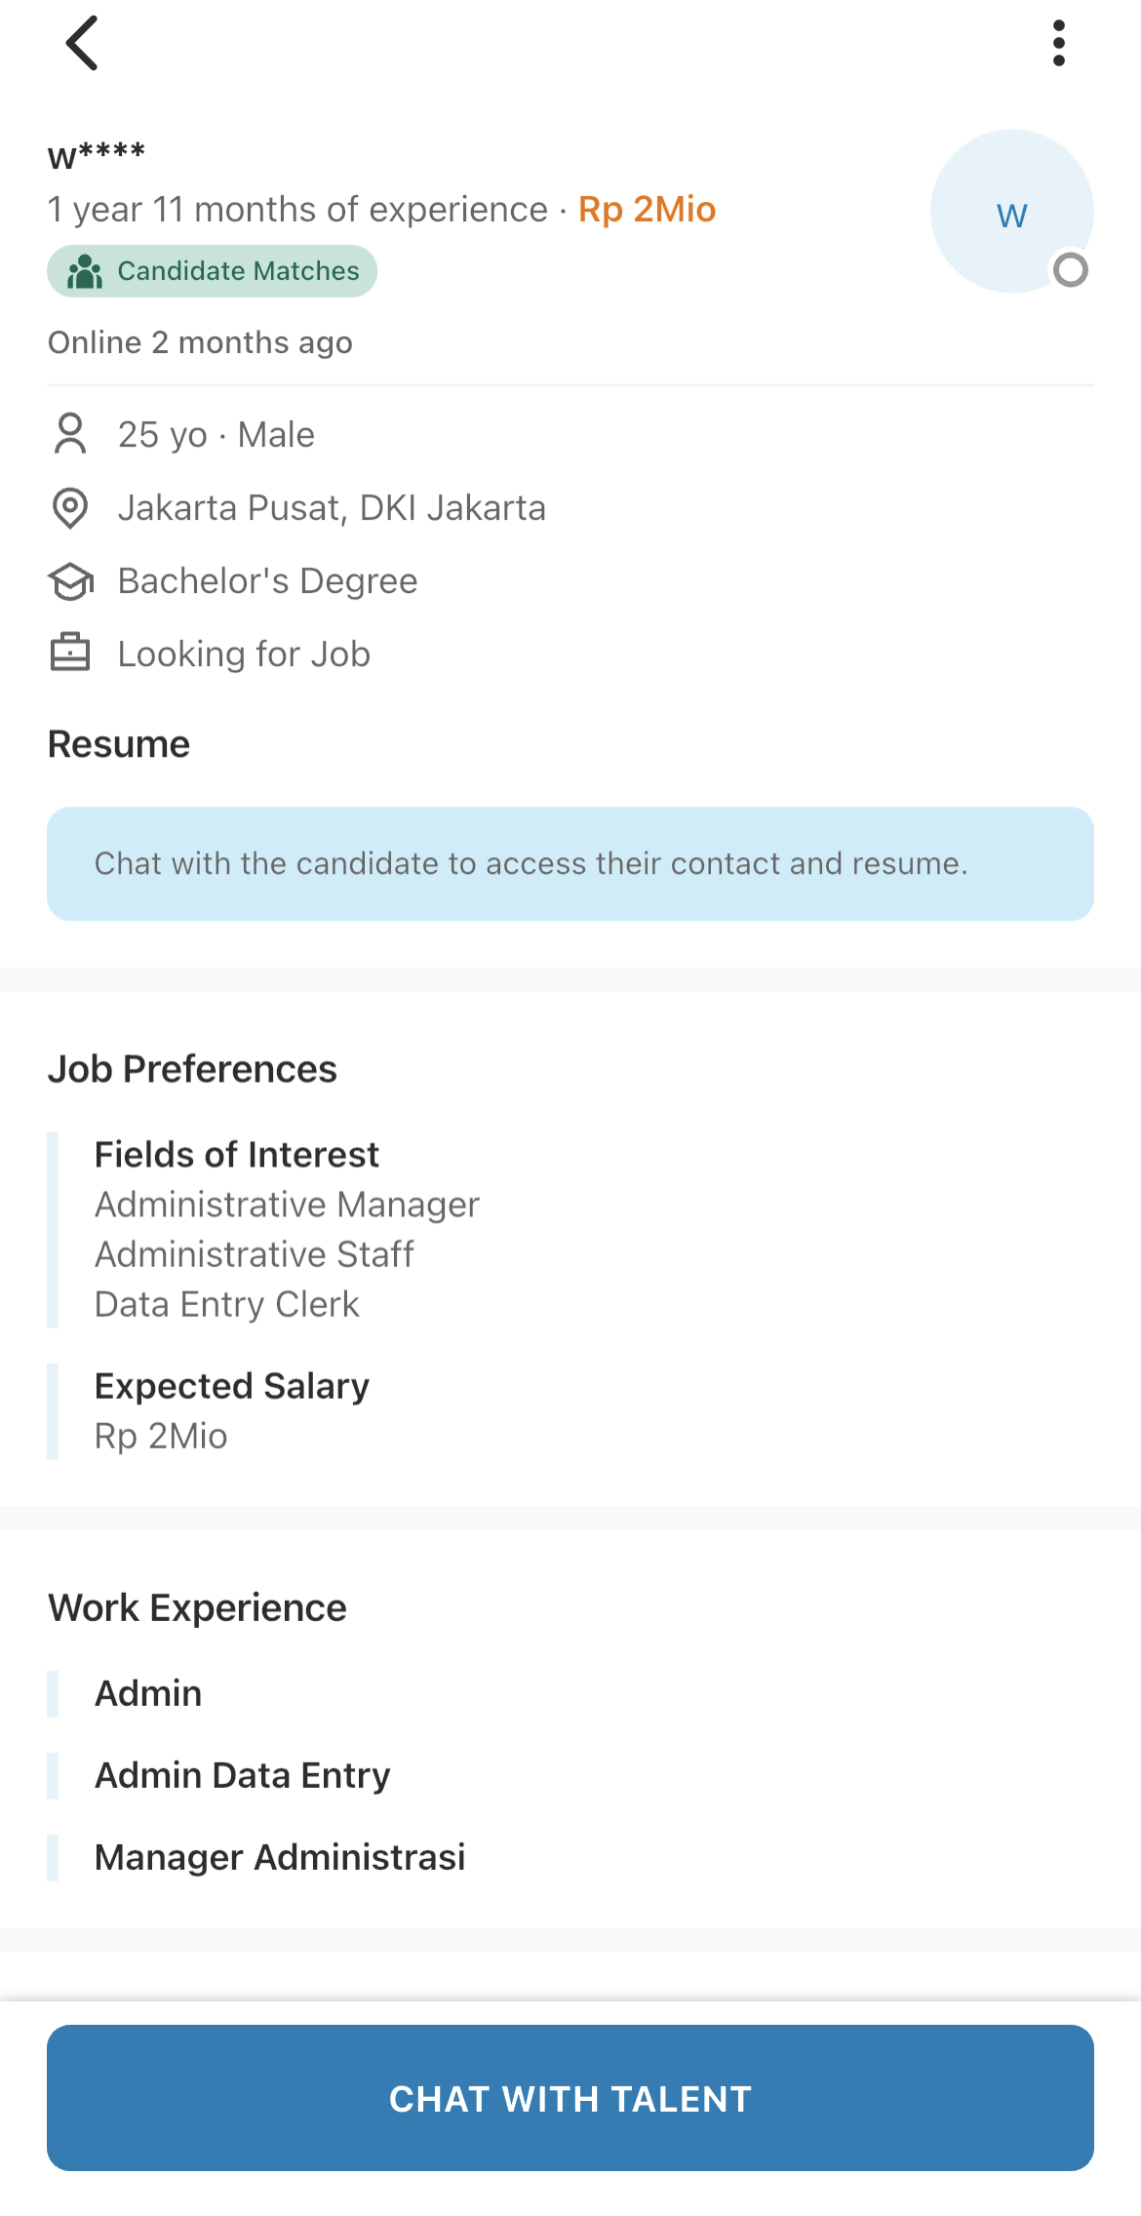Select the Data Entry Clerk interest

click(226, 1304)
